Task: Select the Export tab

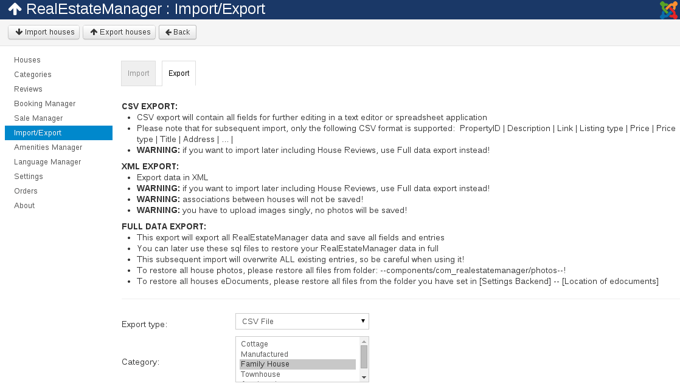Action: point(178,73)
